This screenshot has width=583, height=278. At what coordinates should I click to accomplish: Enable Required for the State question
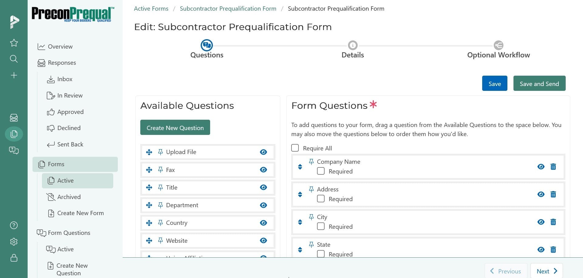click(321, 254)
